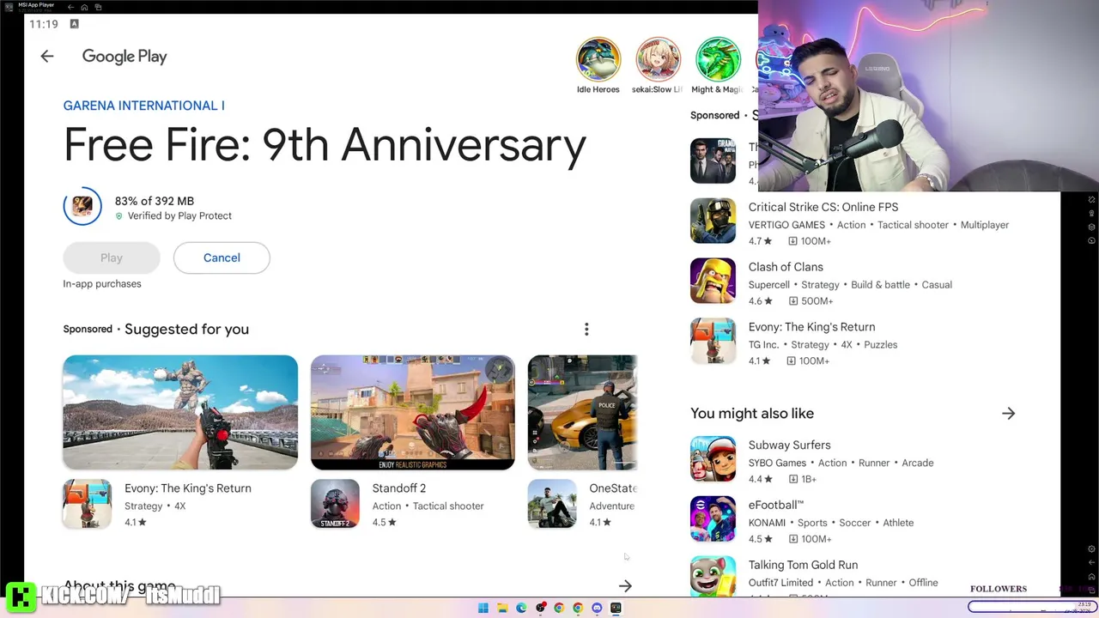Screen dimensions: 1099x618
Task: Open Discord from the taskbar
Action: pyautogui.click(x=597, y=608)
